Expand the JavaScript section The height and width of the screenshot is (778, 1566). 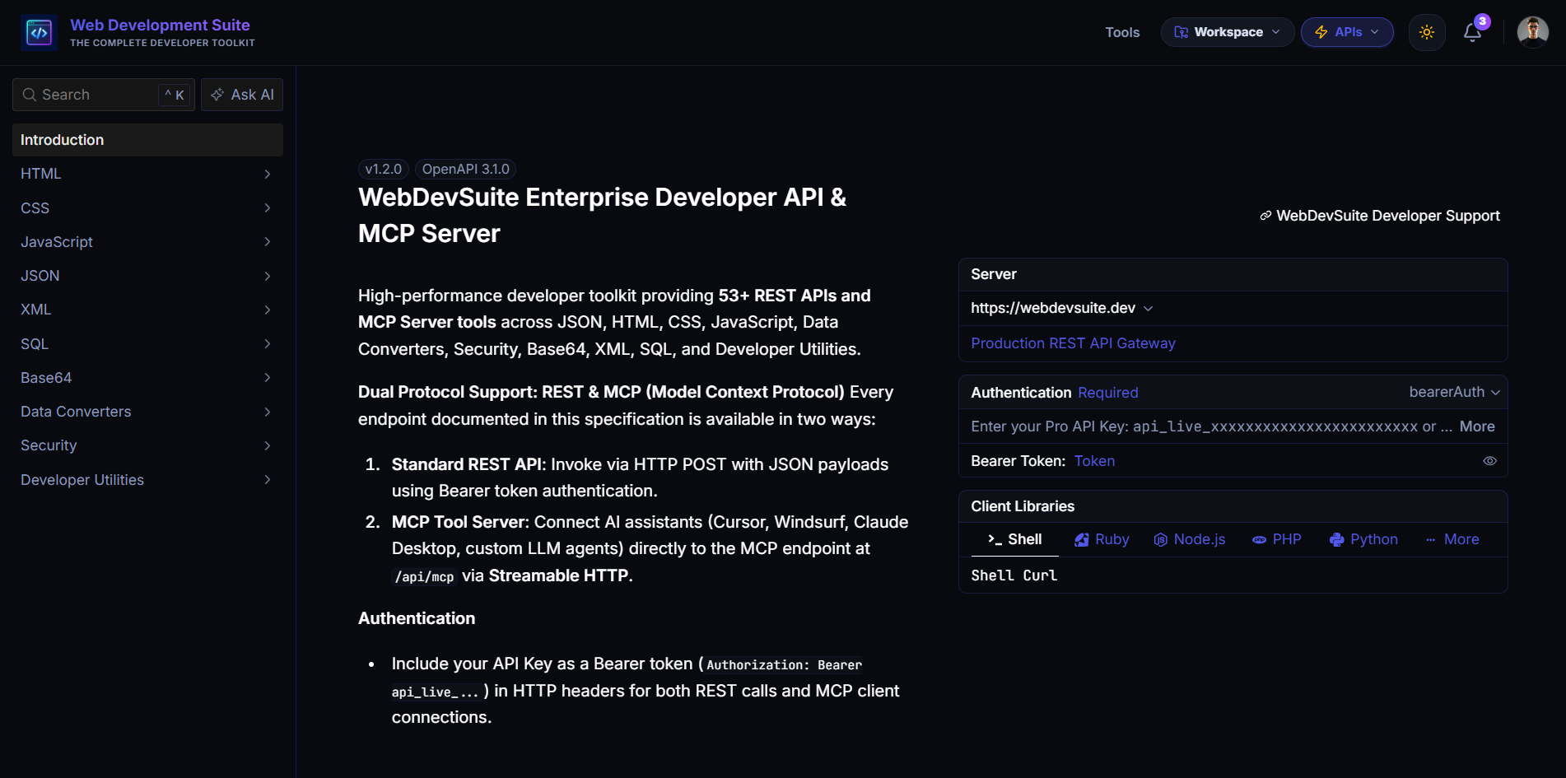147,242
